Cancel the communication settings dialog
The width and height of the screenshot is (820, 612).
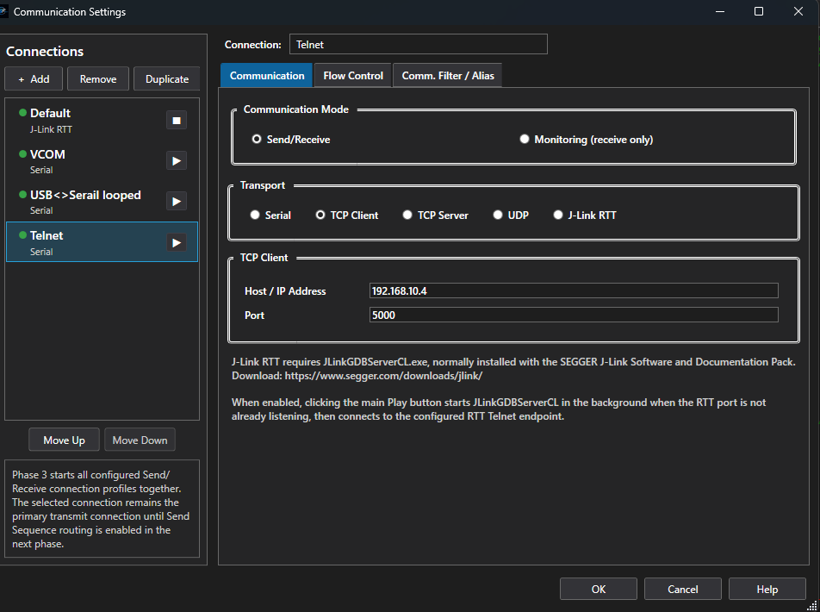coord(682,589)
